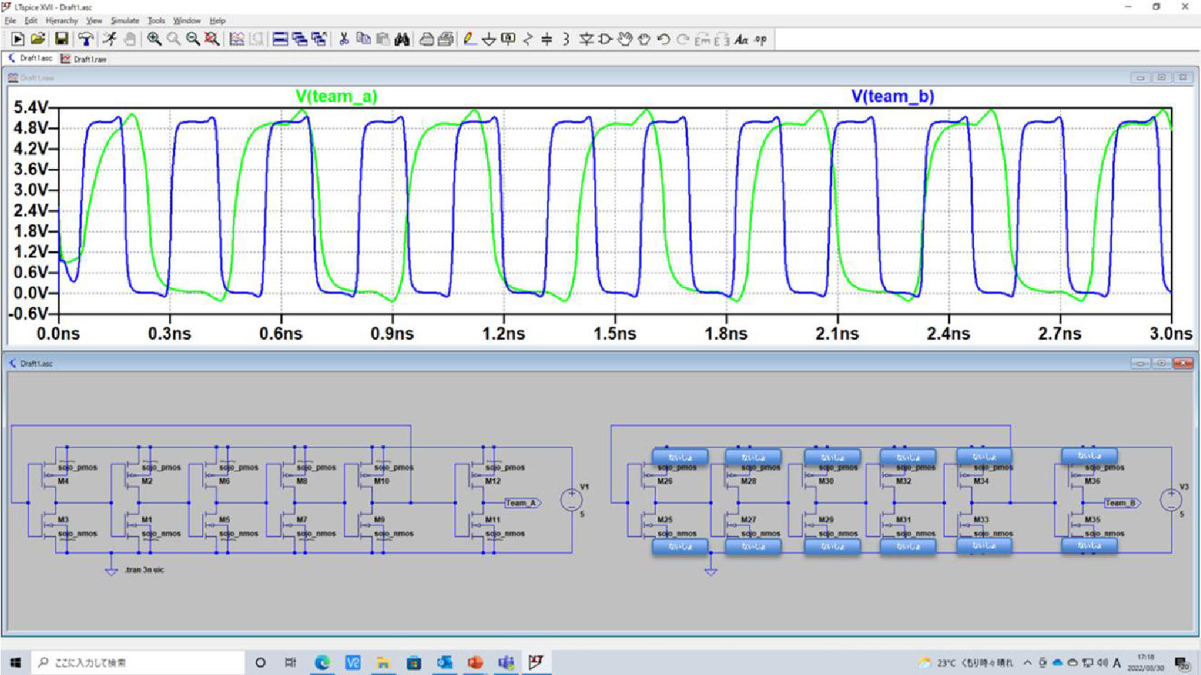Choose the capacitor tool in the toolbar
The height and width of the screenshot is (675, 1201).
pos(546,39)
